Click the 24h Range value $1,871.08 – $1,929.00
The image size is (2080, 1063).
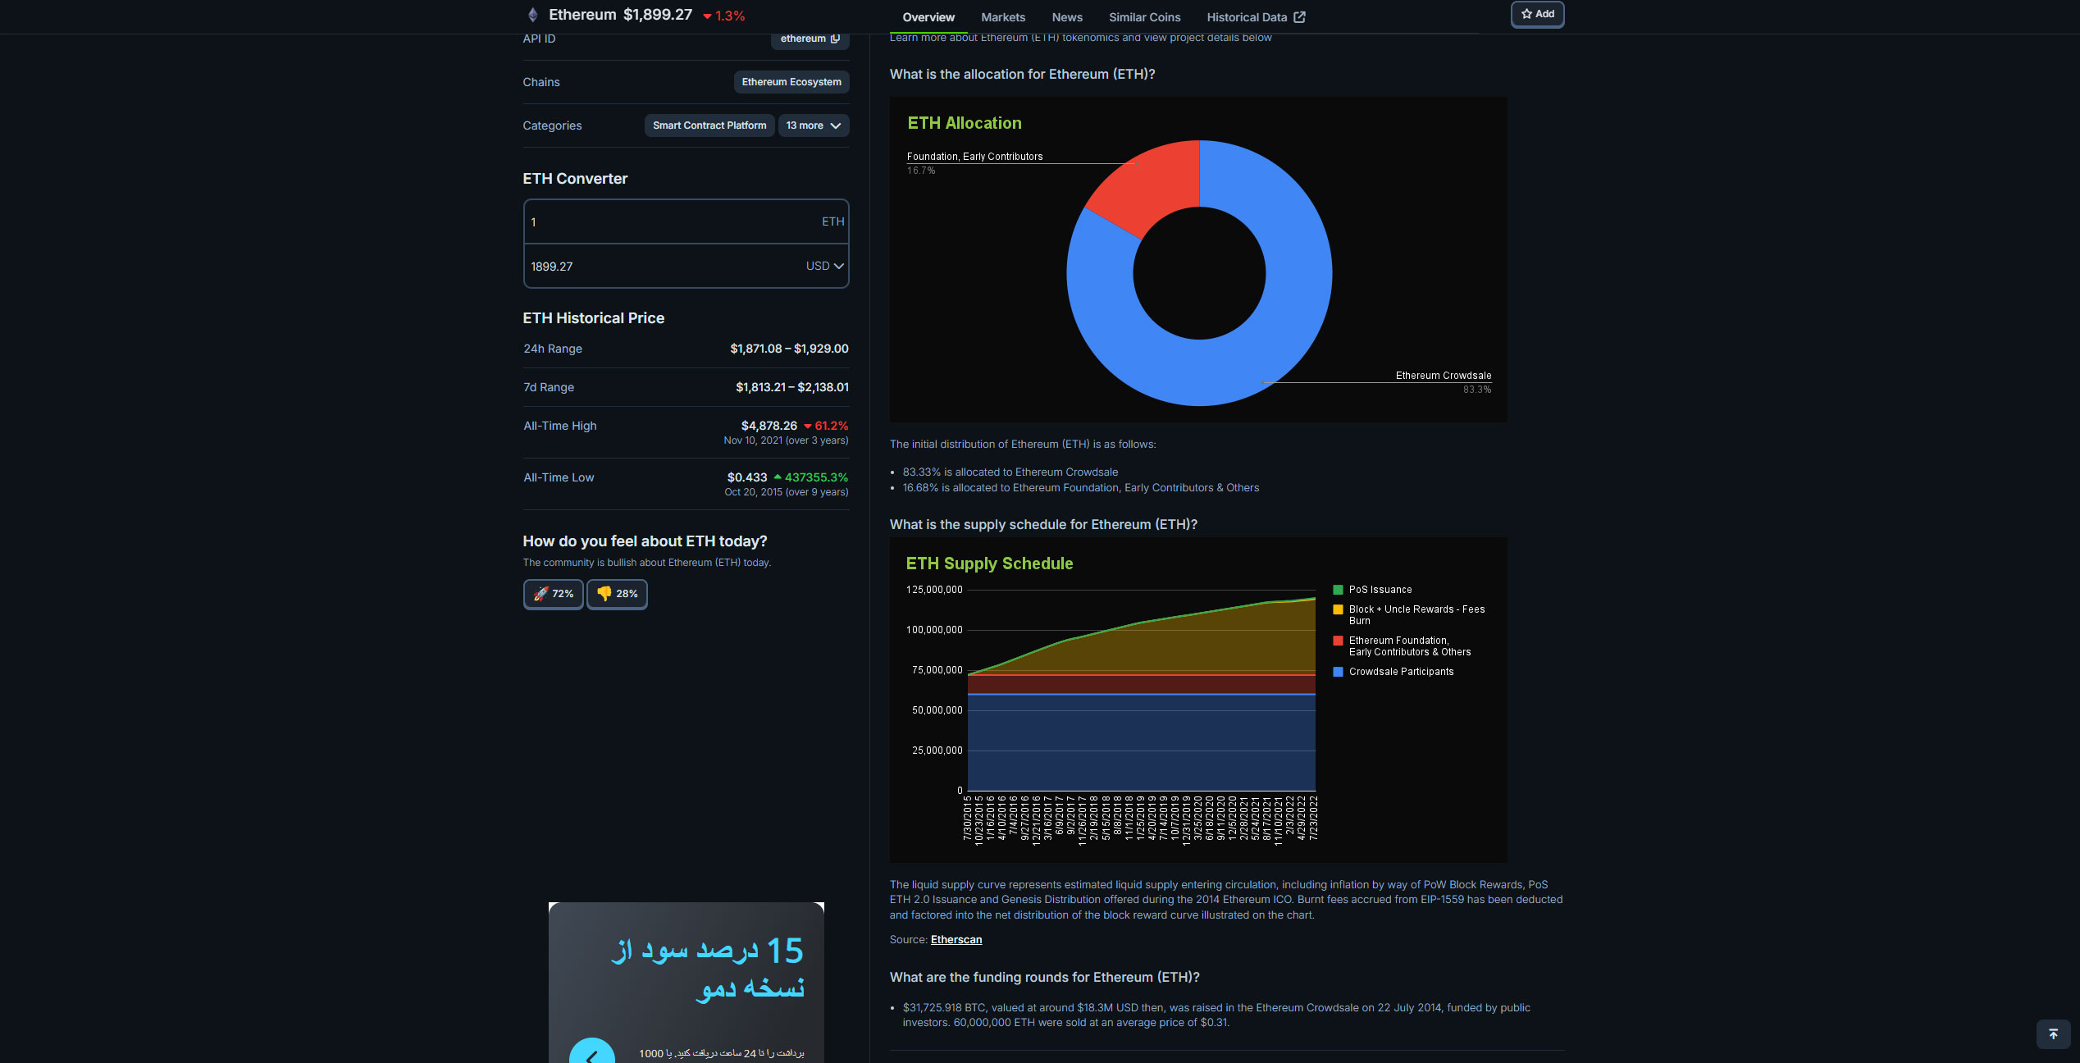[x=789, y=349]
